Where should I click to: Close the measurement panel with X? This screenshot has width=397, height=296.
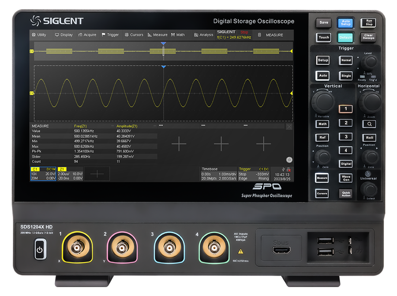pos(289,127)
